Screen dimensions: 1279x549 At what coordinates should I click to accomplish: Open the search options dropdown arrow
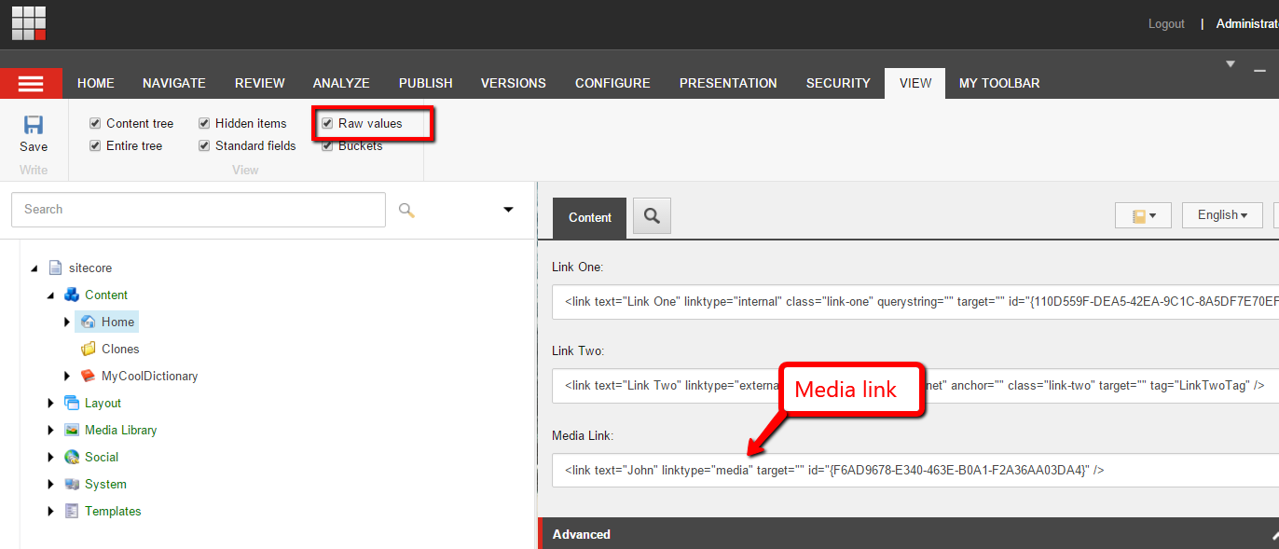508,210
